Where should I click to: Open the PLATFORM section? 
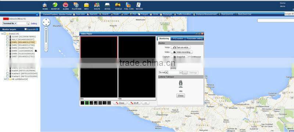pos(76,6)
